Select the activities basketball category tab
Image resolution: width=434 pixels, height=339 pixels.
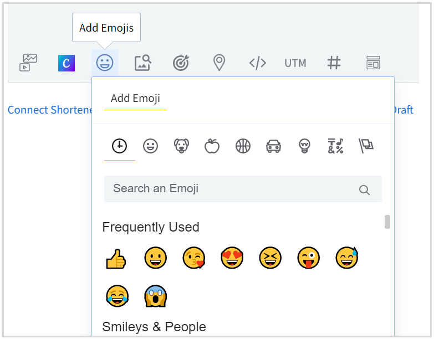click(x=243, y=146)
